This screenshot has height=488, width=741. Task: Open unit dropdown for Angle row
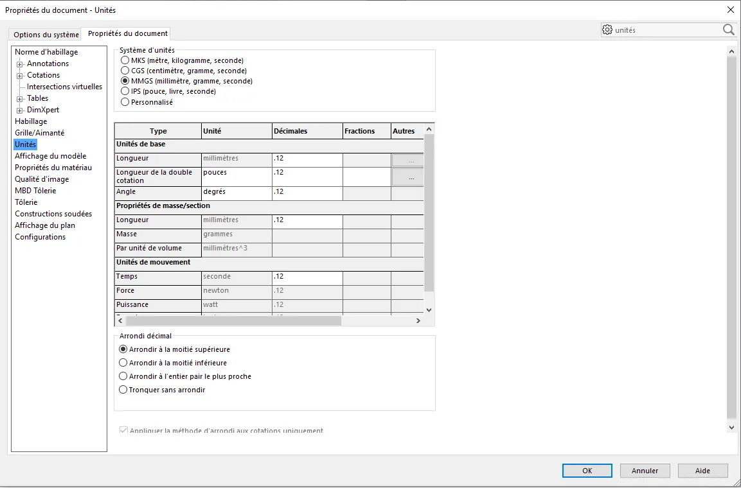click(237, 193)
